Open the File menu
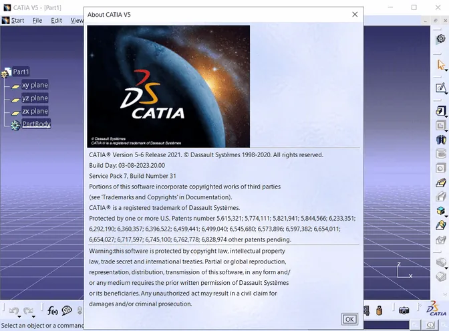The width and height of the screenshot is (449, 331). 37,20
